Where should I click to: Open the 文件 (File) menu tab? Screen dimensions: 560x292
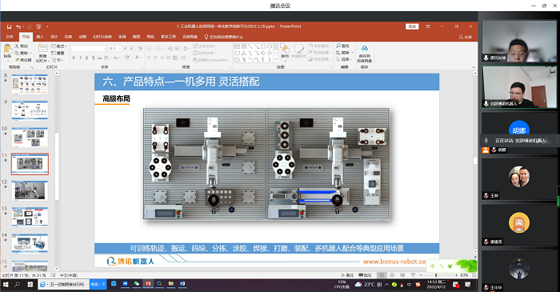tap(10, 37)
